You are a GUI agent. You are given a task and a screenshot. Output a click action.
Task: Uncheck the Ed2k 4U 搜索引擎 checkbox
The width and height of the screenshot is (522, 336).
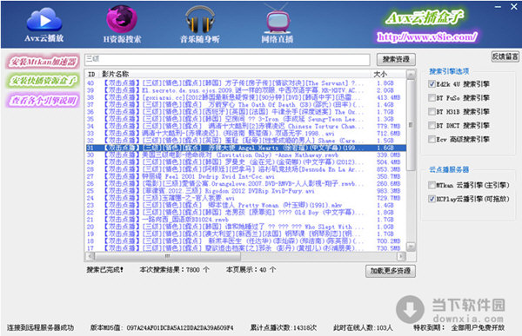pyautogui.click(x=432, y=84)
